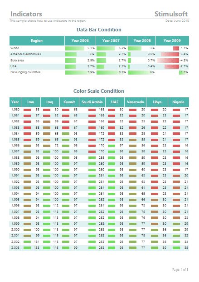
Task: Click the Venezuela column header
Action: 136,102
